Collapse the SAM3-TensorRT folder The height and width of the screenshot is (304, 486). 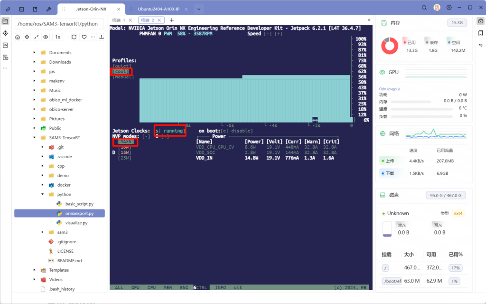click(x=34, y=138)
